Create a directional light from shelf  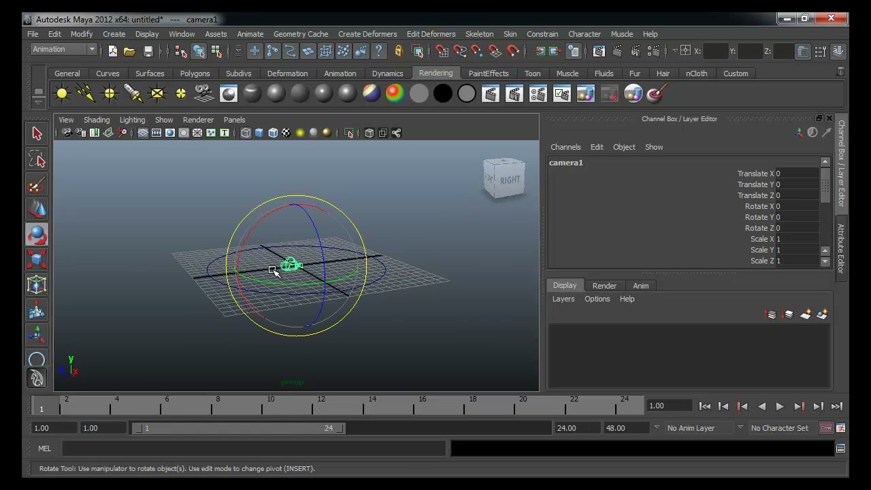86,94
